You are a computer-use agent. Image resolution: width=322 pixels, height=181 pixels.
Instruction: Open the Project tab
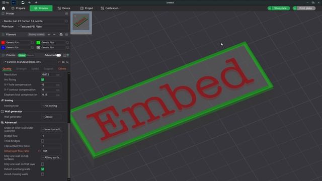click(x=87, y=8)
